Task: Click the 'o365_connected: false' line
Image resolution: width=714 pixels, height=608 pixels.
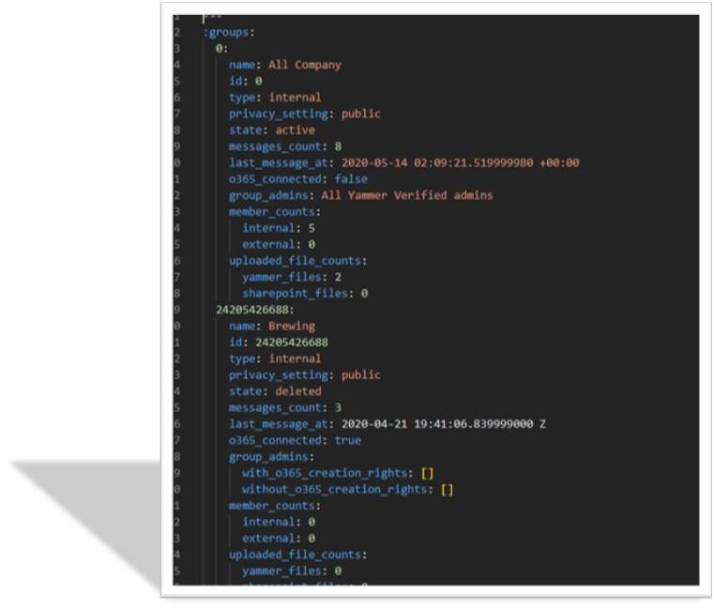Action: click(298, 179)
